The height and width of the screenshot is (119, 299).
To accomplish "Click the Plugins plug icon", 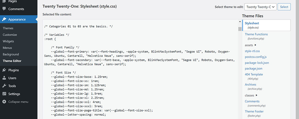I will [x=4, y=70].
